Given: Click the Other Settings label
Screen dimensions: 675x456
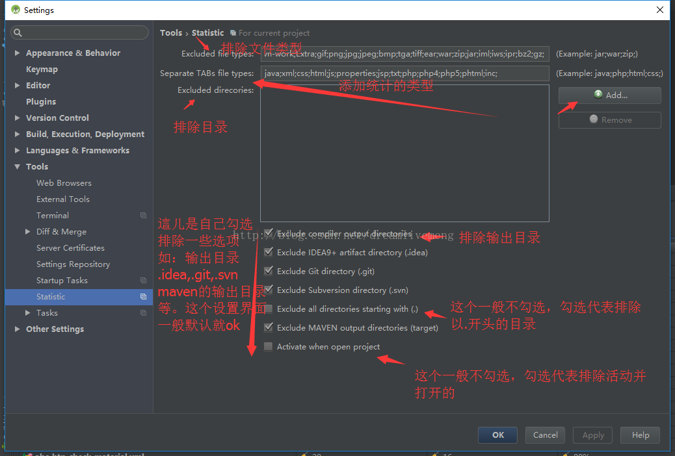Looking at the screenshot, I should [55, 329].
